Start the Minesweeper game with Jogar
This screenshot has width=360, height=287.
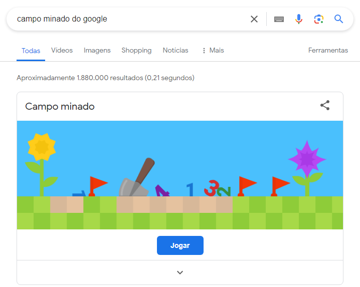pos(180,245)
